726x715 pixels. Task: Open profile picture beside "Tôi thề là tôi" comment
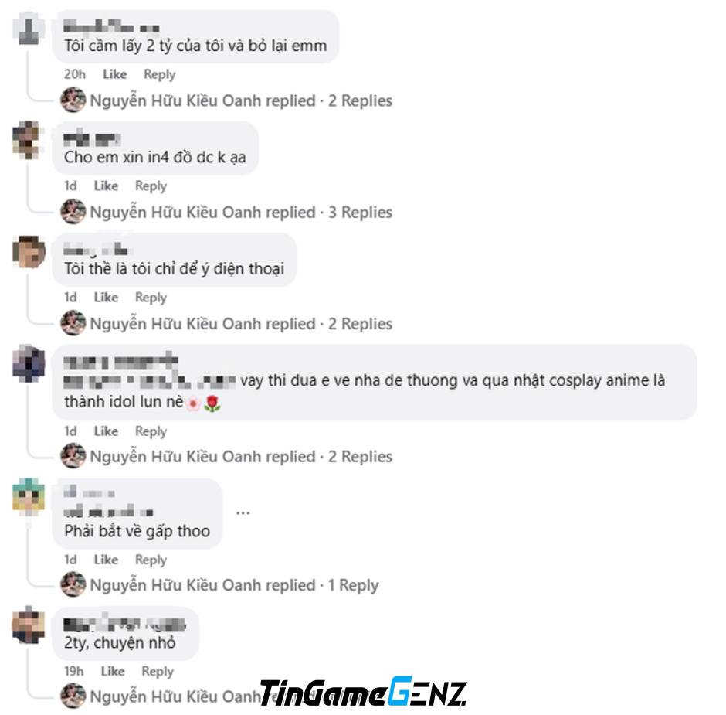point(29,251)
